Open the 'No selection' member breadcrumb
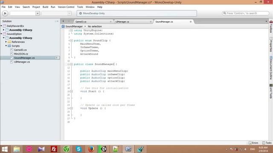The height and width of the screenshot is (153, 273). click(95, 26)
